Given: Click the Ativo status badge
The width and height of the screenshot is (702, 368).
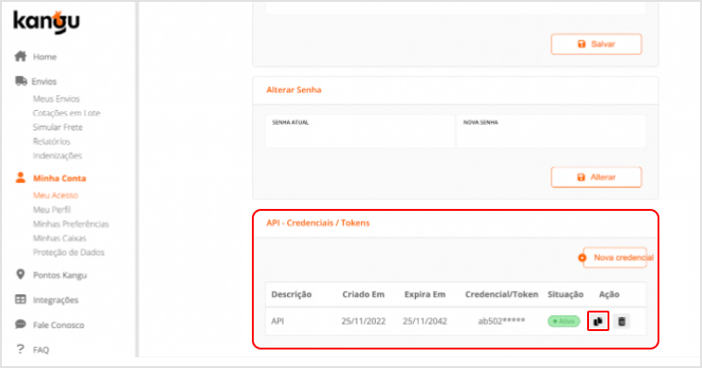Looking at the screenshot, I should click(x=564, y=321).
